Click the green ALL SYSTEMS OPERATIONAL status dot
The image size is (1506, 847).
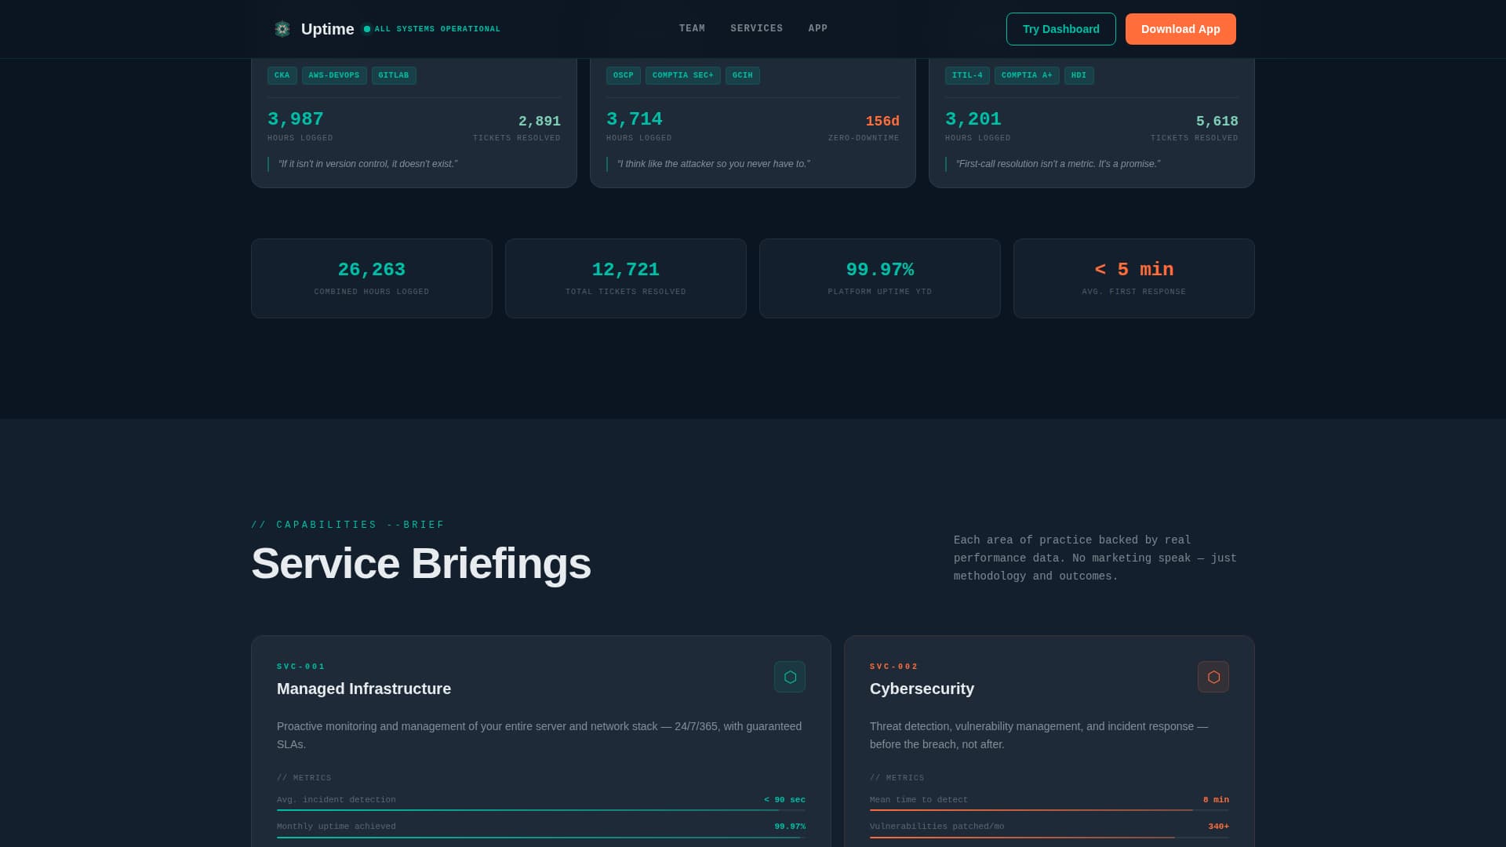point(366,29)
